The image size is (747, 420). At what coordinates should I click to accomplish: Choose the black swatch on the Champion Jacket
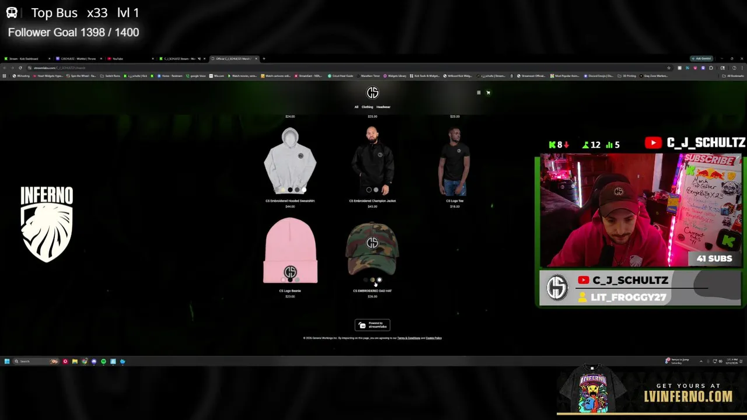click(x=369, y=190)
